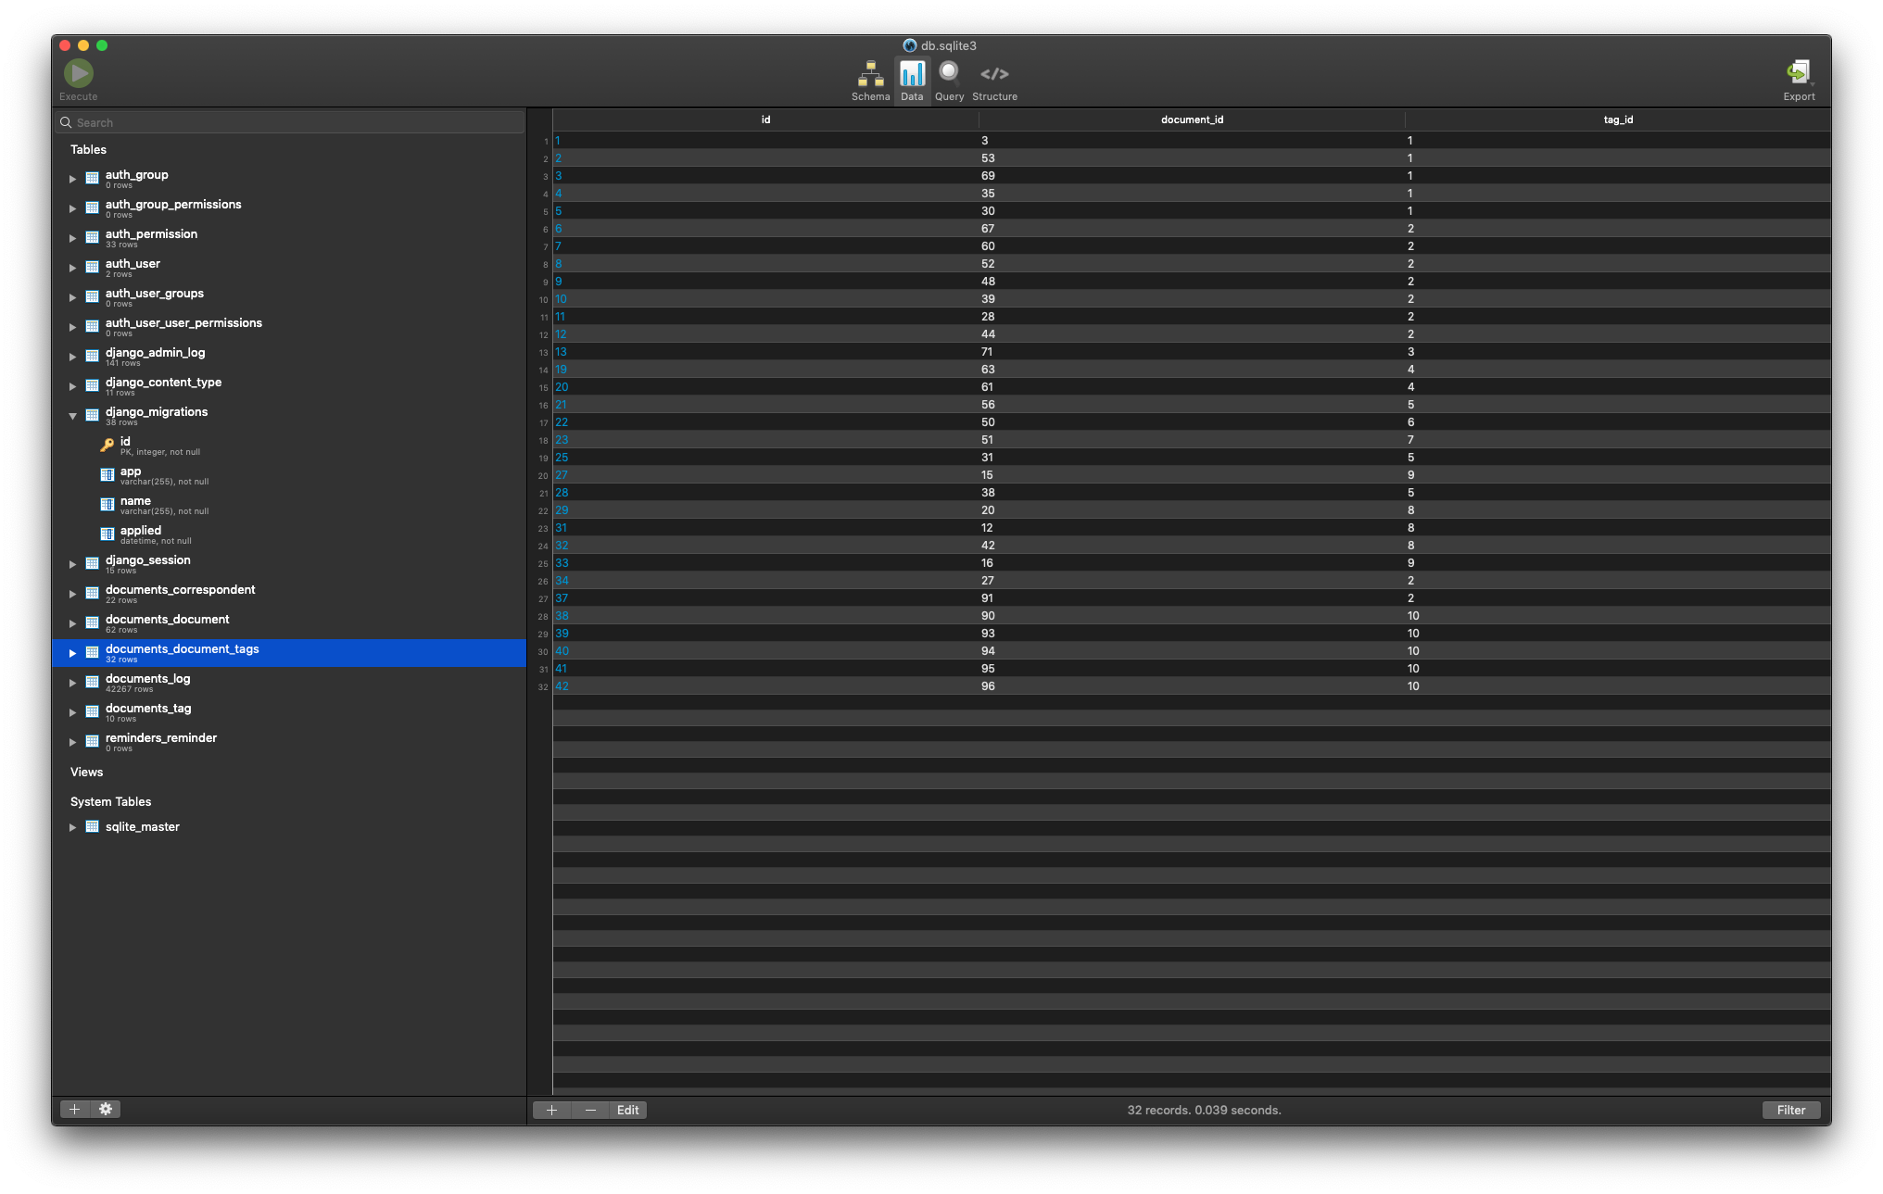Click the search magnifier icon
The width and height of the screenshot is (1883, 1194).
coord(66,122)
